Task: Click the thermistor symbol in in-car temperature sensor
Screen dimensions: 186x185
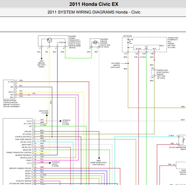Action: pos(184,140)
